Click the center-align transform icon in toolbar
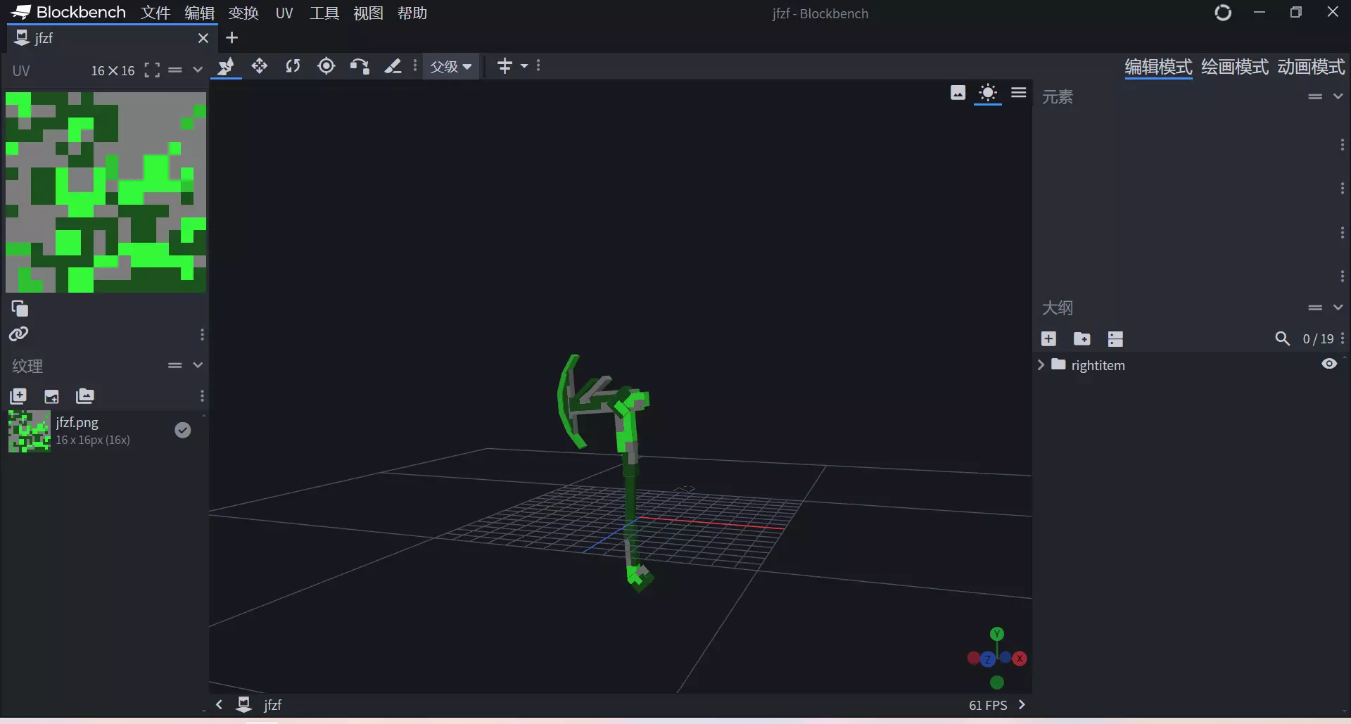The image size is (1351, 724). point(505,66)
